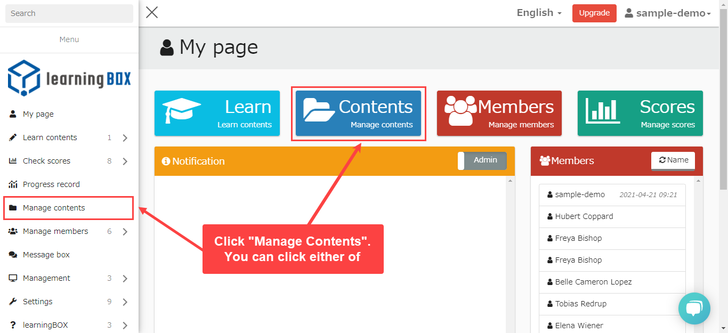728x333 pixels.
Task: Click the sidebar Search input field
Action: tap(69, 13)
